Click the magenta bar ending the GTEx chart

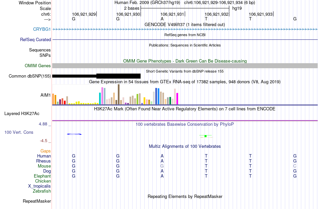pos(177,99)
